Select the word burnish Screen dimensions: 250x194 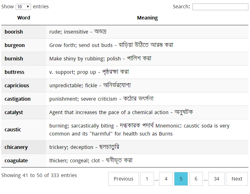(x=14, y=58)
